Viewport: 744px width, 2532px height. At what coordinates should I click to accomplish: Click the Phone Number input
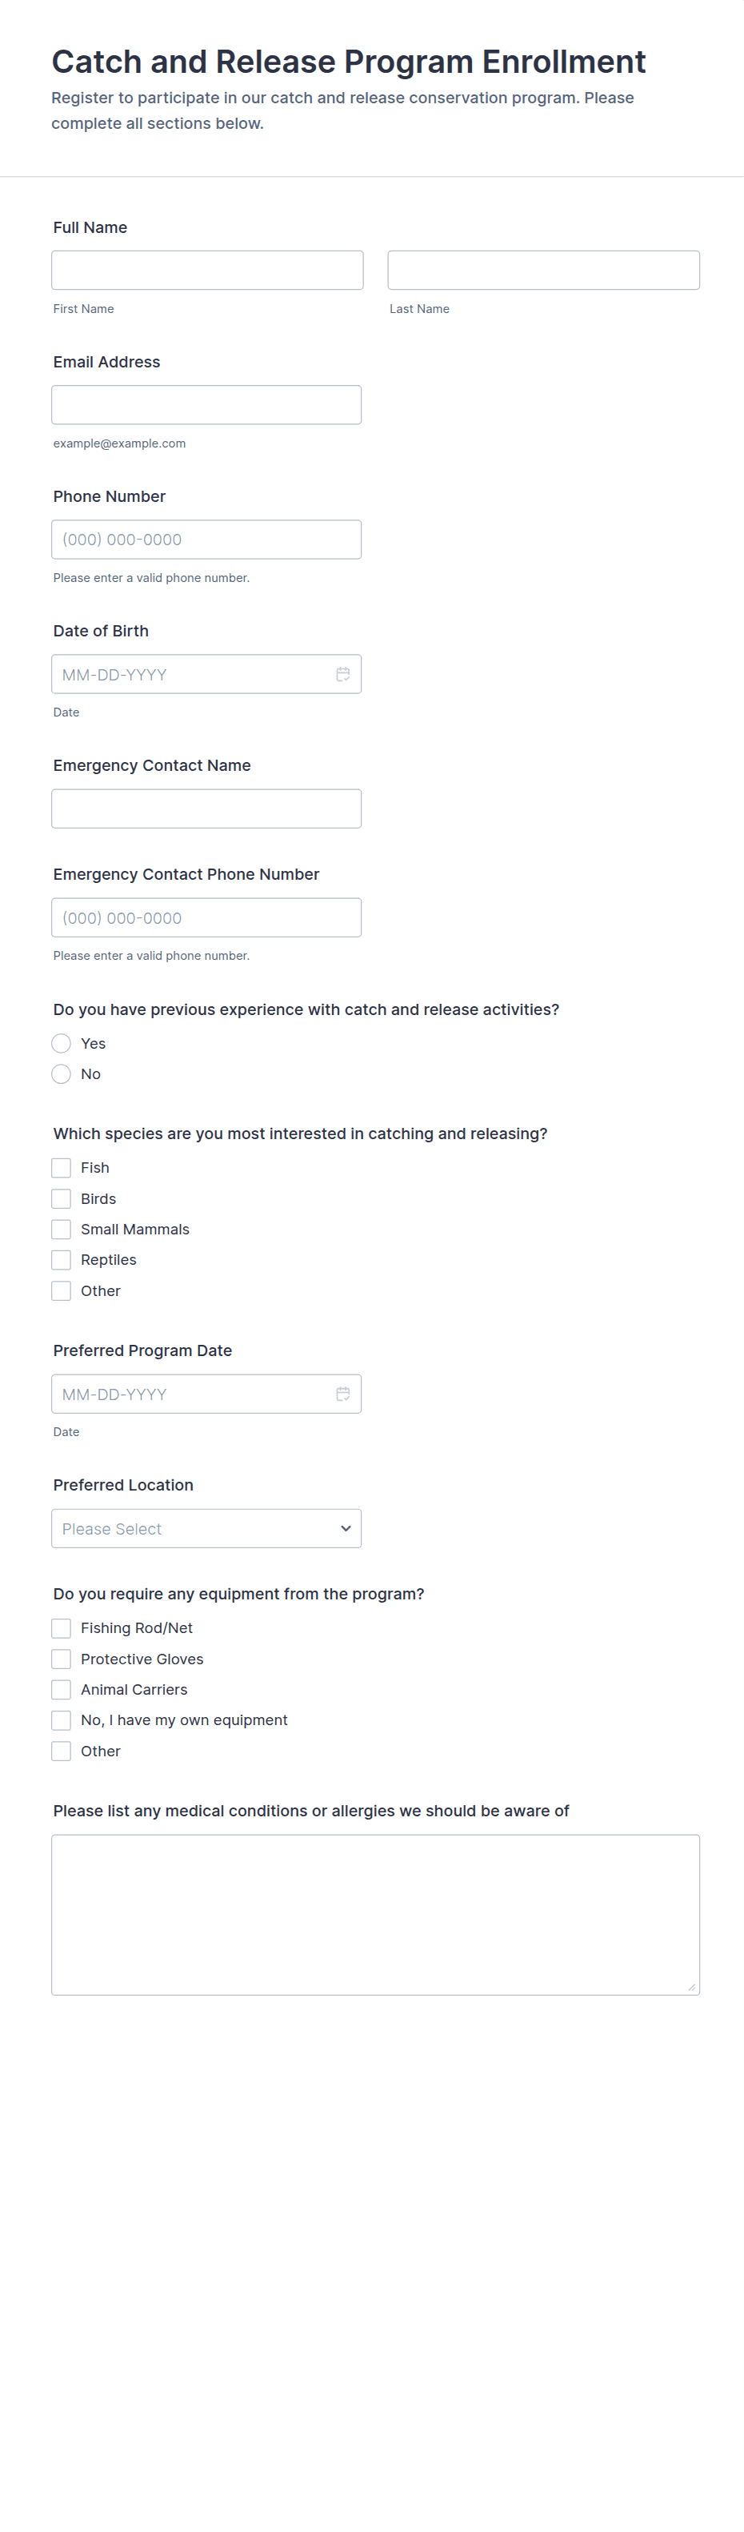tap(206, 540)
